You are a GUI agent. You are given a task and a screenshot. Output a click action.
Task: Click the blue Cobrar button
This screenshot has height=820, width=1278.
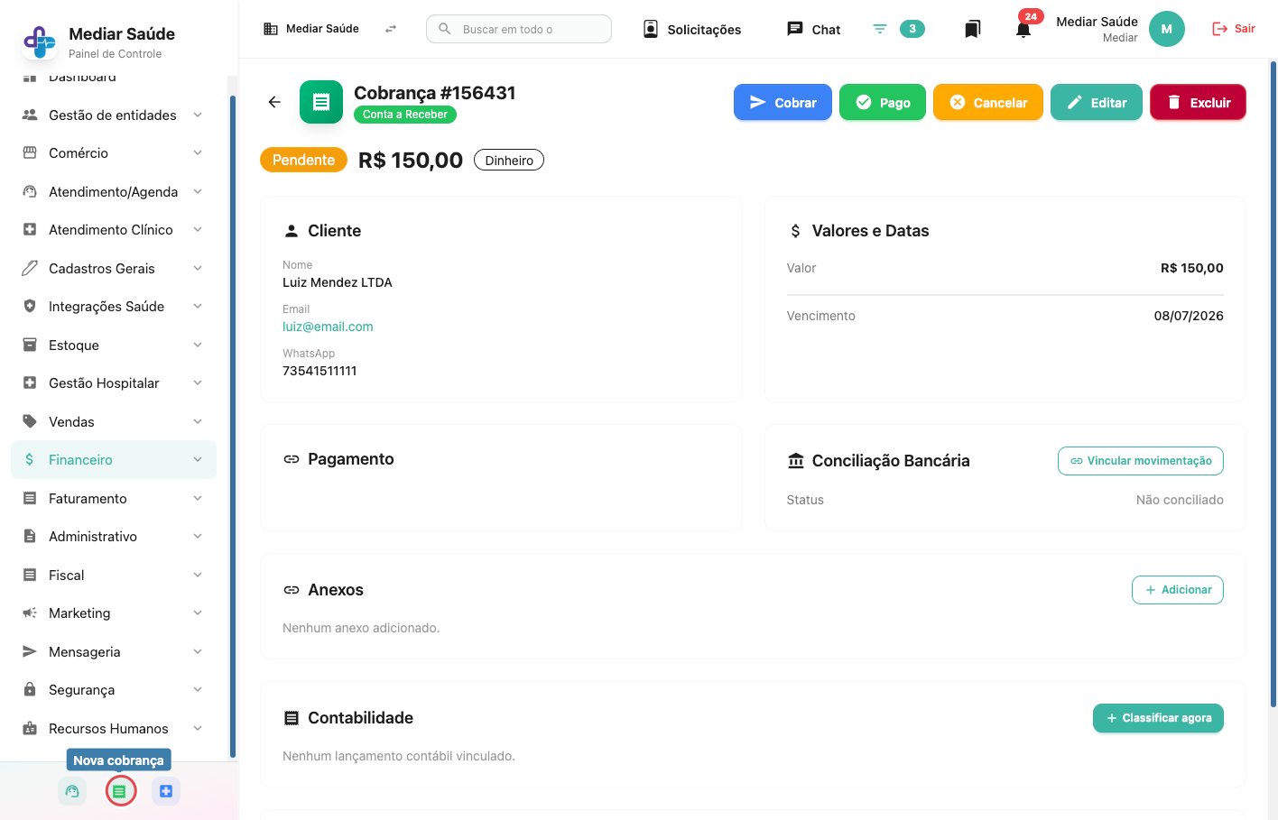pos(783,102)
